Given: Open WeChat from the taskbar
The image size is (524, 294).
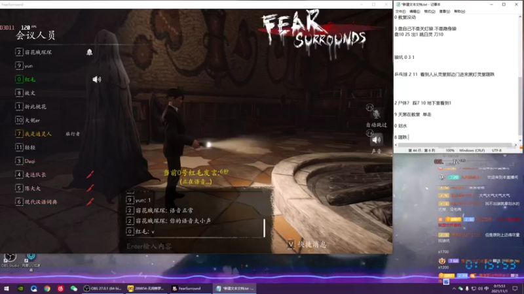Looking at the screenshot, I should click(74, 288).
